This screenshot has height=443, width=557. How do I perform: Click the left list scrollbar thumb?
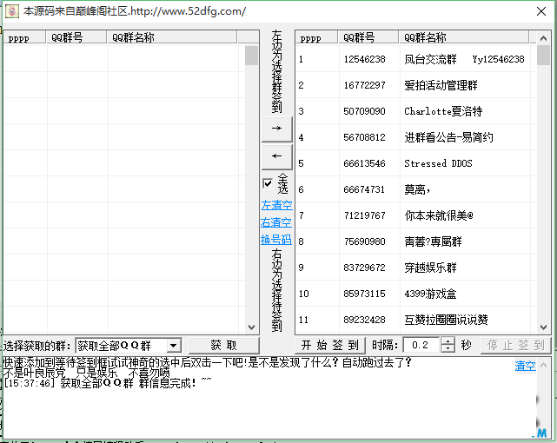point(251,56)
